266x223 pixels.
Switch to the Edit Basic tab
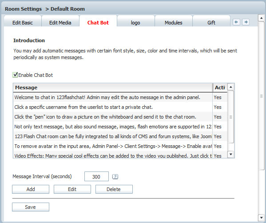[23, 23]
